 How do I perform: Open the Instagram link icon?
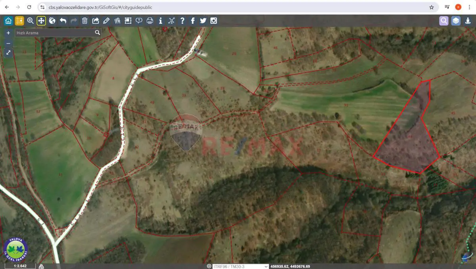pyautogui.click(x=214, y=21)
